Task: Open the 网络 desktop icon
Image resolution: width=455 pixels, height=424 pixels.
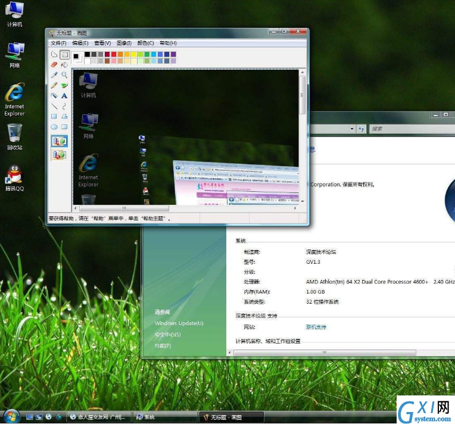Action: tap(14, 55)
